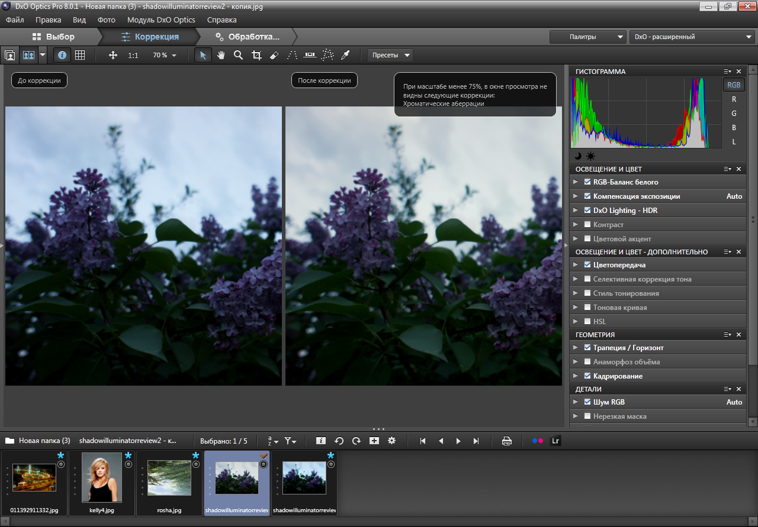Expand the Трапеция / Горизонт section arrow
Viewport: 758px width, 527px height.
click(576, 348)
